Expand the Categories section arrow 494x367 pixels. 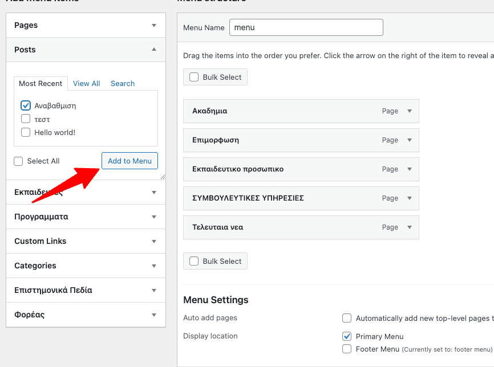click(153, 266)
